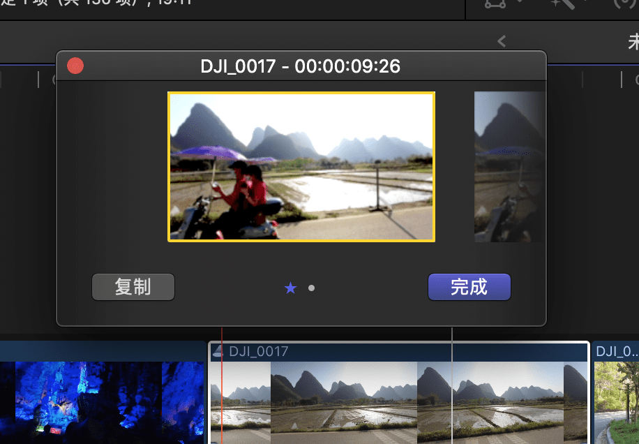Select the gray dot alternate indicator

pos(311,288)
